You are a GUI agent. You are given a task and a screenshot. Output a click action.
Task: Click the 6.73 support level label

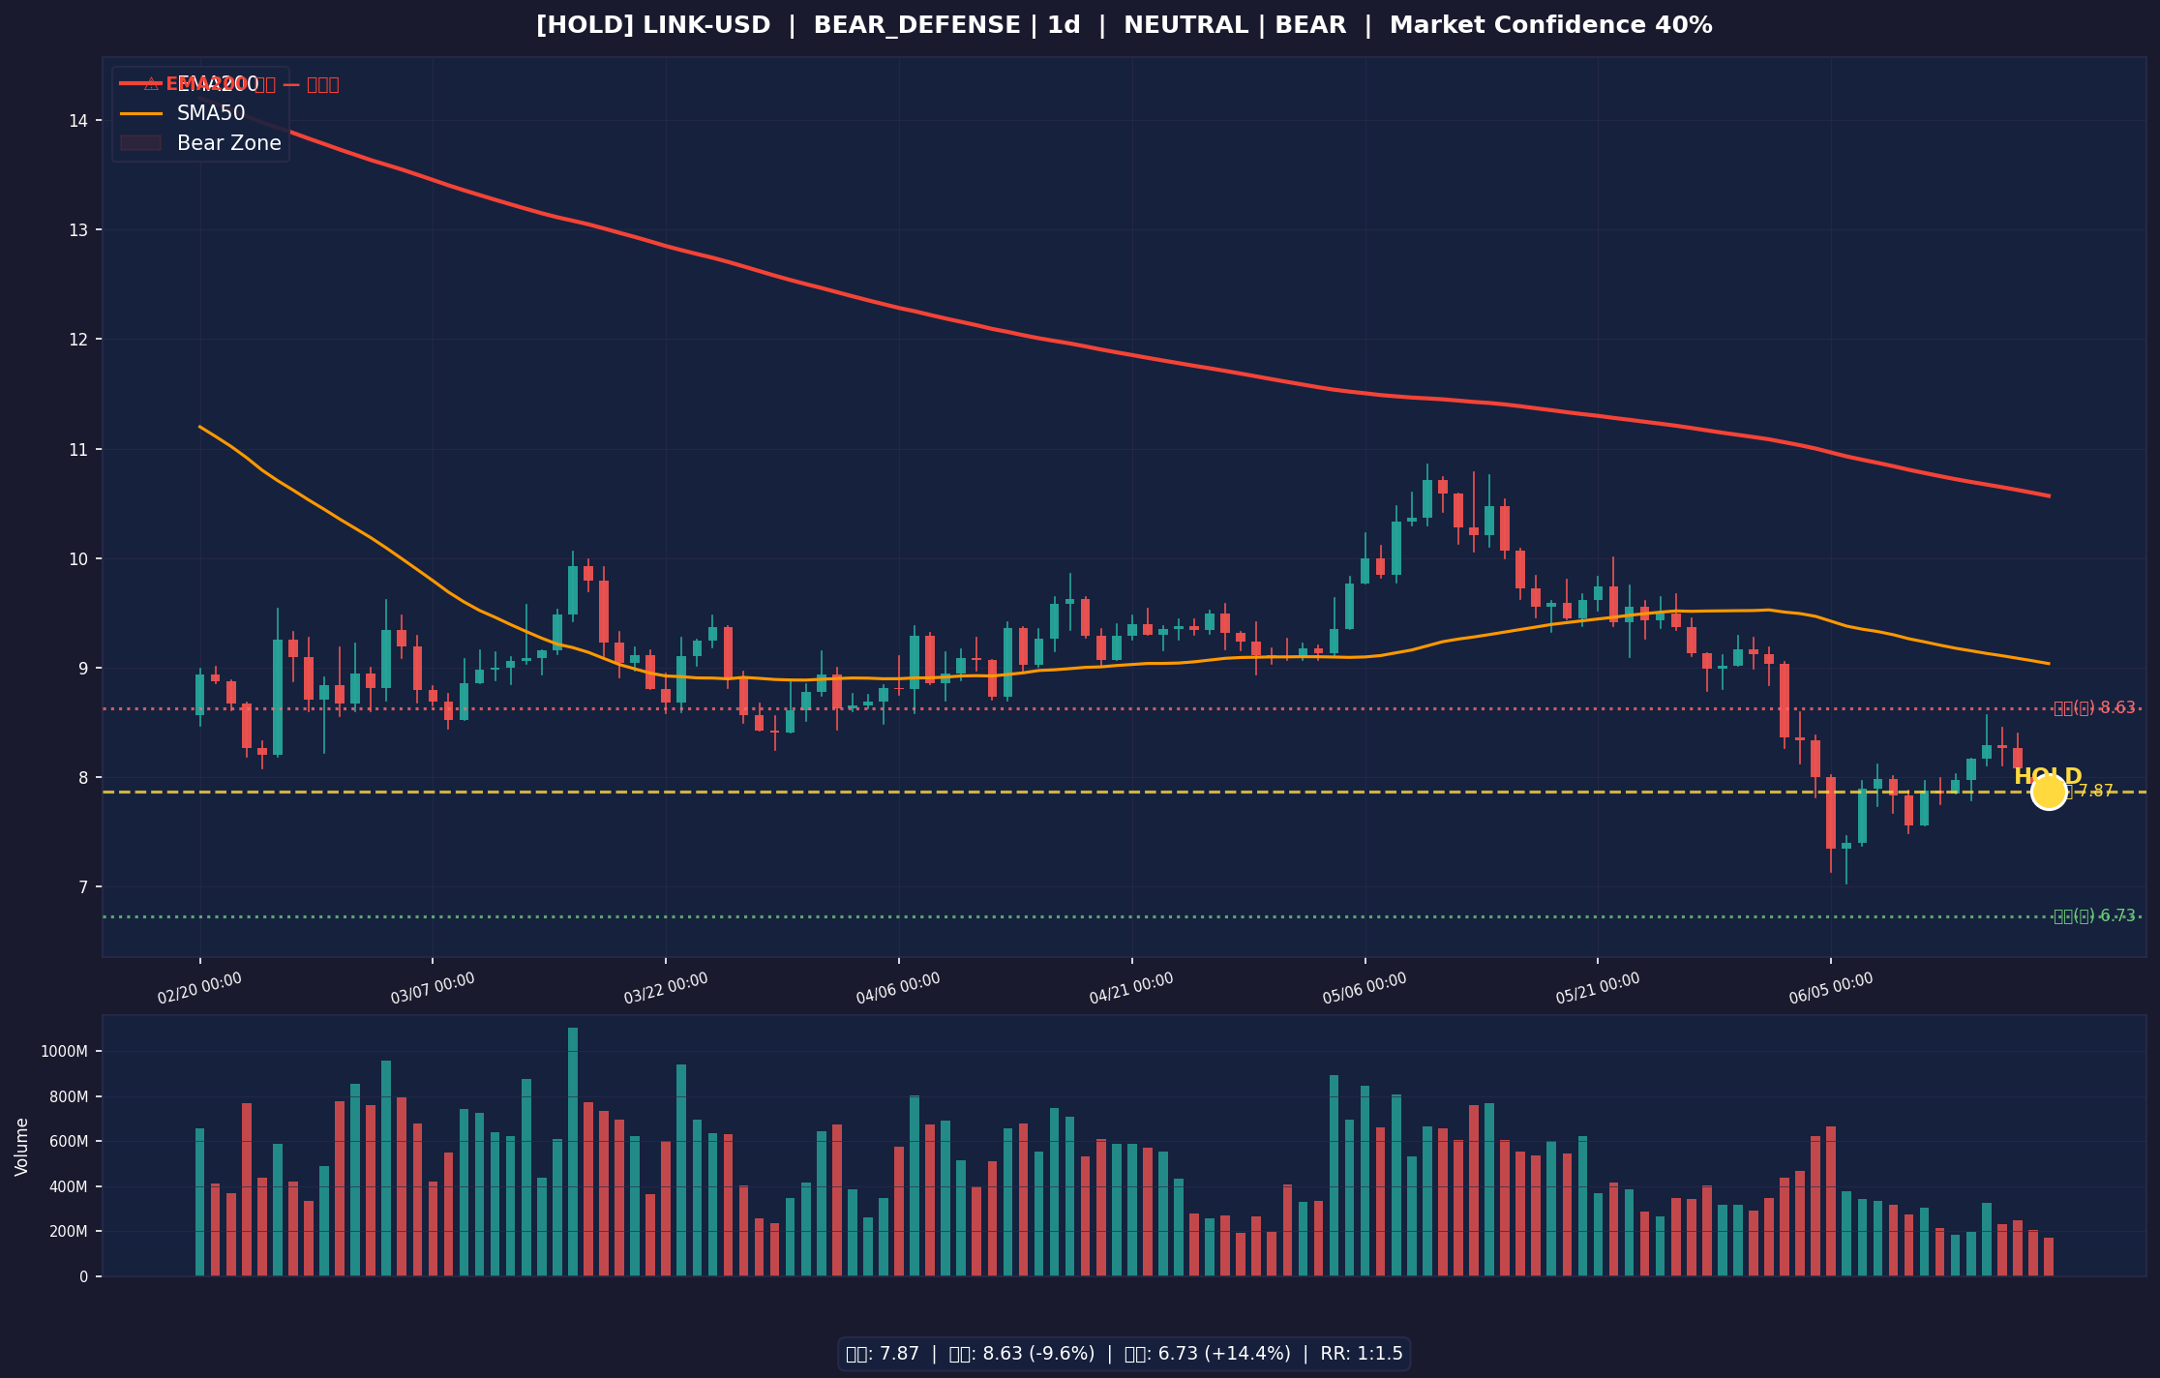point(2094,915)
